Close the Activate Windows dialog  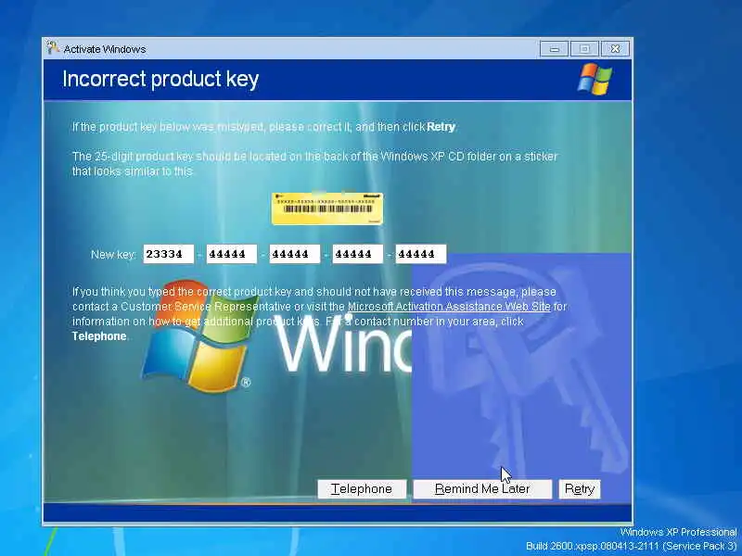615,49
